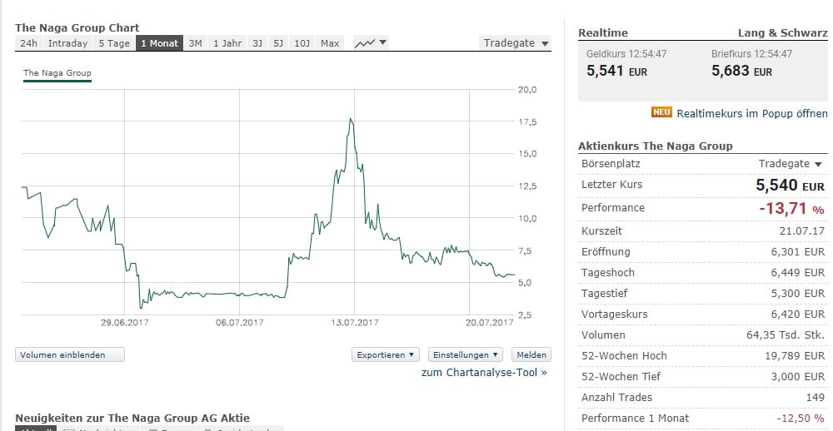Choose the 1 Monat range tab
The image size is (833, 431).
[159, 43]
